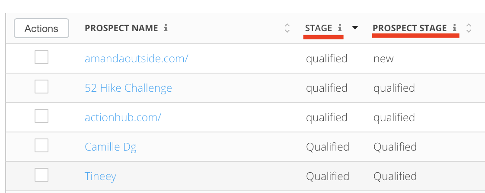
Task: Open the 52 Hike Challenge prospect
Action: (x=128, y=88)
